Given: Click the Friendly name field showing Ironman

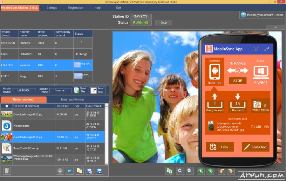Looking at the screenshot, I should pyautogui.click(x=60, y=90).
